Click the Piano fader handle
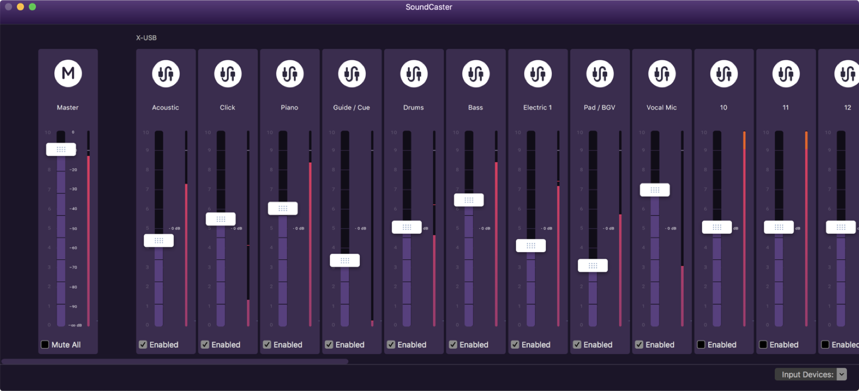The height and width of the screenshot is (391, 859). coord(283,208)
